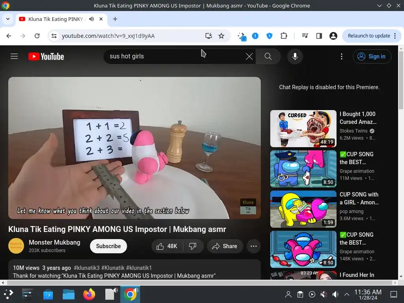Open the Monster Mukbang channel avatar
This screenshot has height=303, width=404.
click(x=16, y=246)
